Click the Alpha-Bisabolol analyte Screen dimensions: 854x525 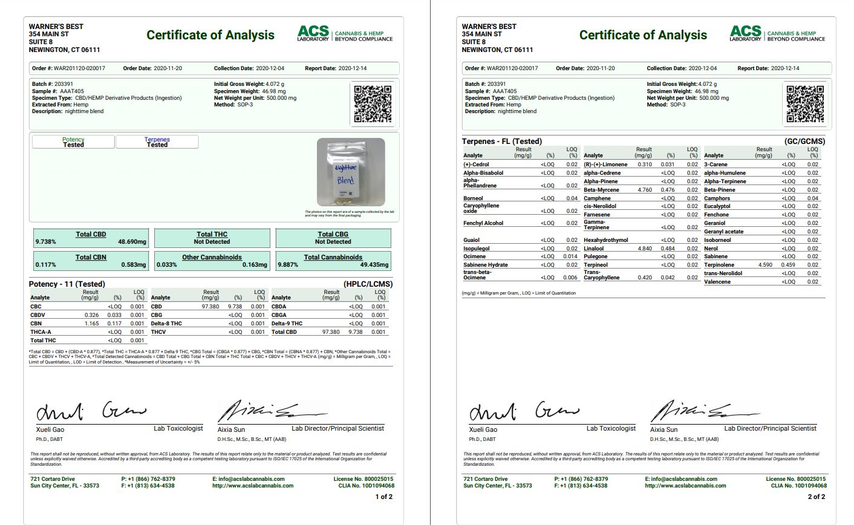point(483,173)
